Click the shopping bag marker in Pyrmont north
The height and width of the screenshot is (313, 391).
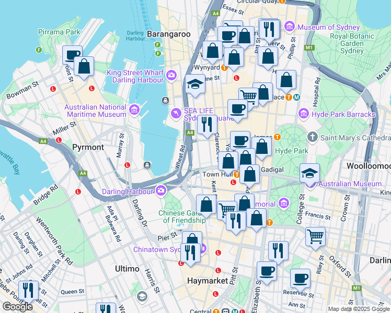click(84, 66)
